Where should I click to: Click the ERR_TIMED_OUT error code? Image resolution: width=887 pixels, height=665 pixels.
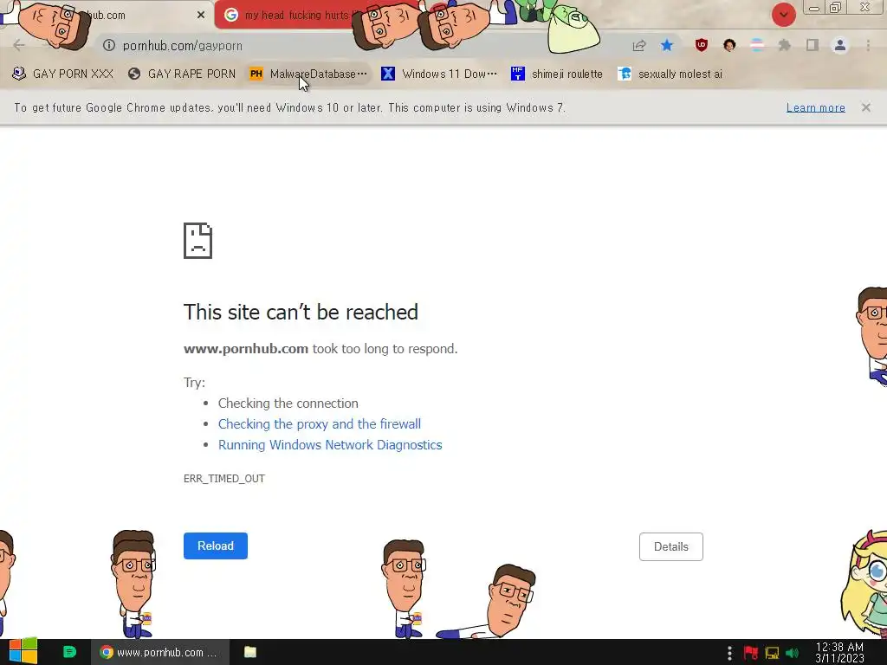pos(224,479)
